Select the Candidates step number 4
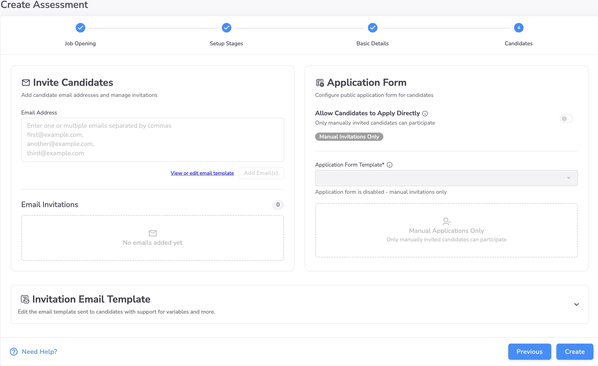Image resolution: width=598 pixels, height=366 pixels. 519,28
